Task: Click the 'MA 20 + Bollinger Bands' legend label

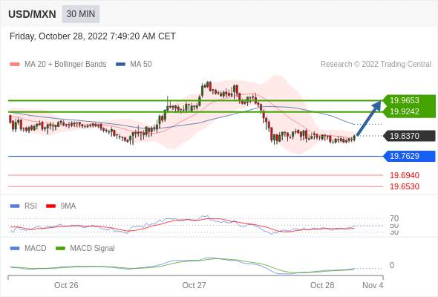Action: (65, 65)
